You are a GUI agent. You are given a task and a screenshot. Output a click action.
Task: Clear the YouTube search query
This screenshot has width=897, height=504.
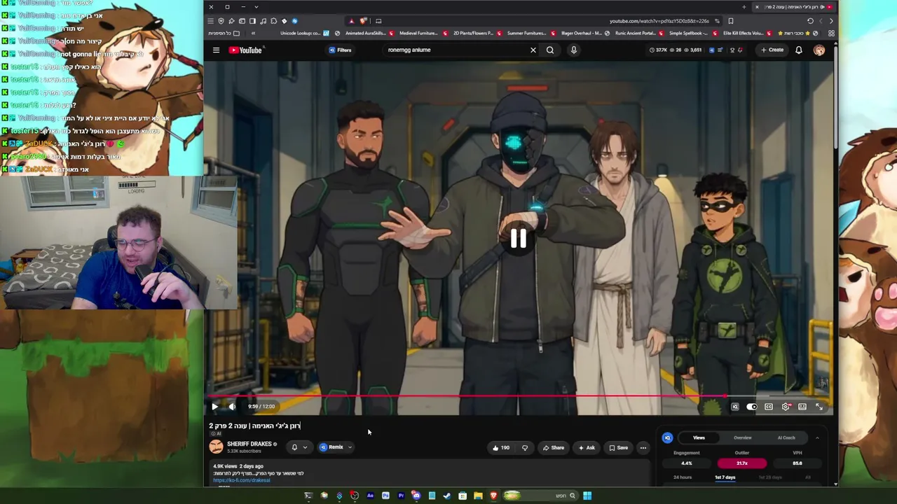(533, 50)
